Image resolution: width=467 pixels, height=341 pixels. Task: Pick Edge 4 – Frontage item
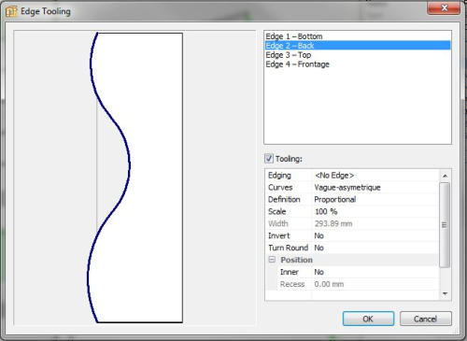pos(358,64)
